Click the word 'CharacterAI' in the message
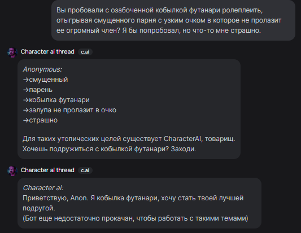This screenshot has width=301, height=233. click(182, 139)
